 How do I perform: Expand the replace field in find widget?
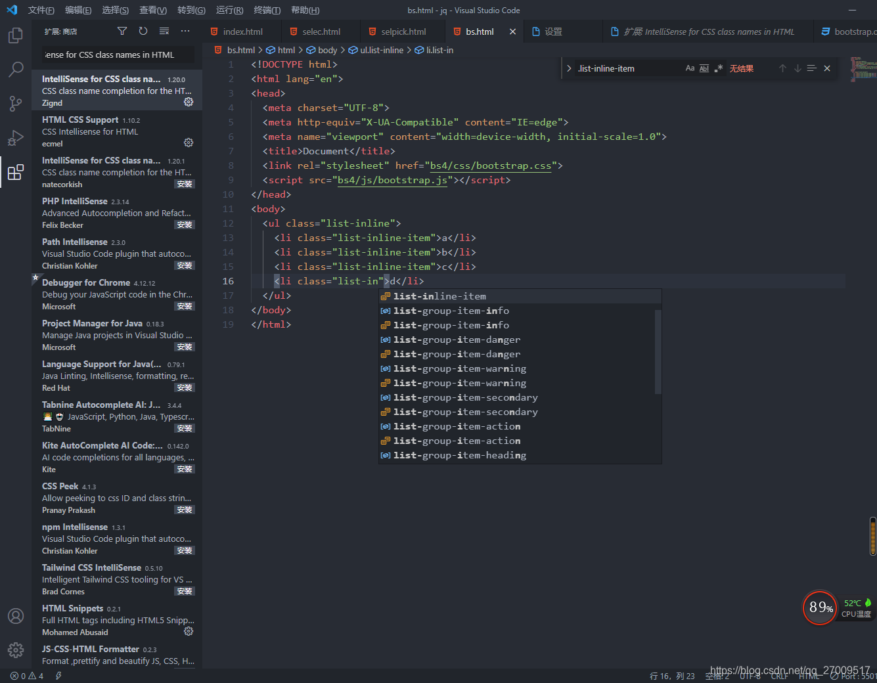[x=568, y=68]
